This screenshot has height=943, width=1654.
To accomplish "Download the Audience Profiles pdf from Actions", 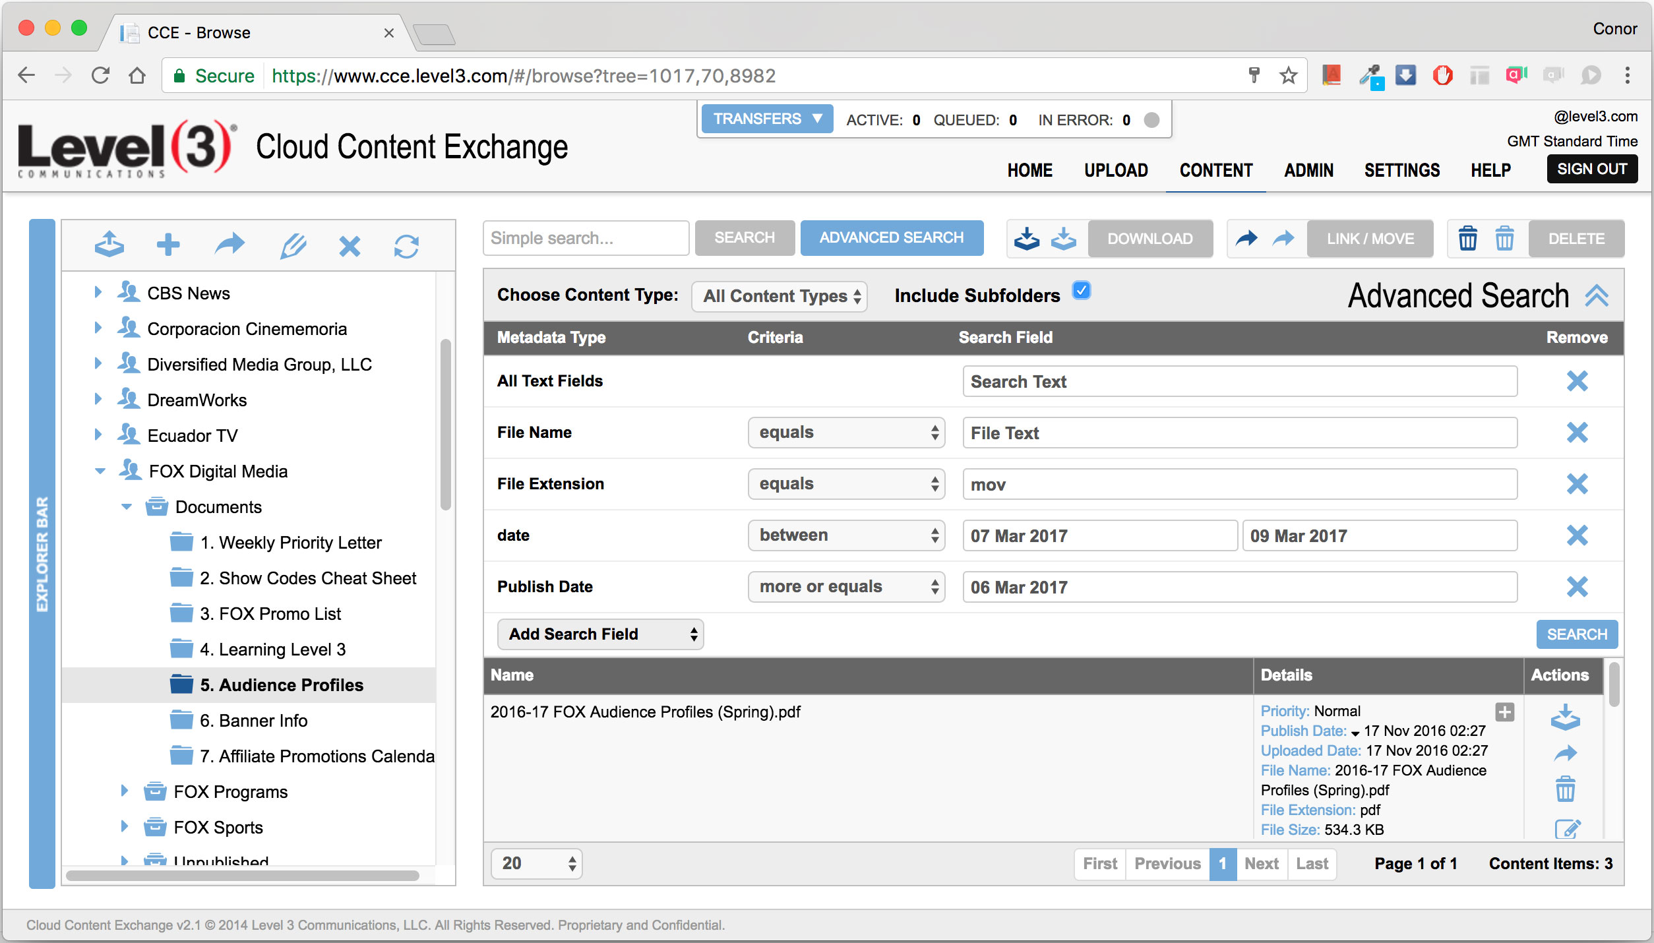I will point(1565,717).
